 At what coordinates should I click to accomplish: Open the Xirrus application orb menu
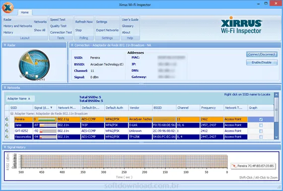point(8,7)
